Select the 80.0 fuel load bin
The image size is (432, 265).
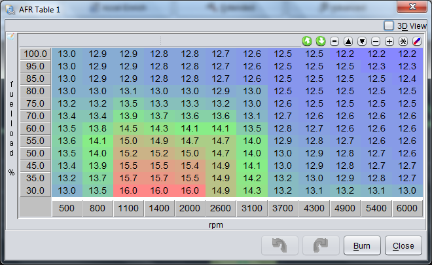click(35, 91)
